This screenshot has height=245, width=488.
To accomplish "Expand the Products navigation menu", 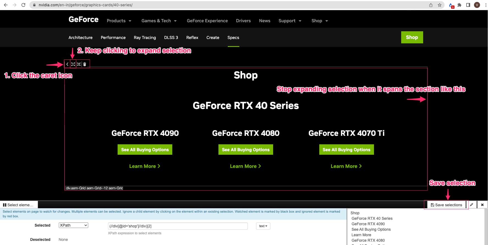I will (119, 21).
